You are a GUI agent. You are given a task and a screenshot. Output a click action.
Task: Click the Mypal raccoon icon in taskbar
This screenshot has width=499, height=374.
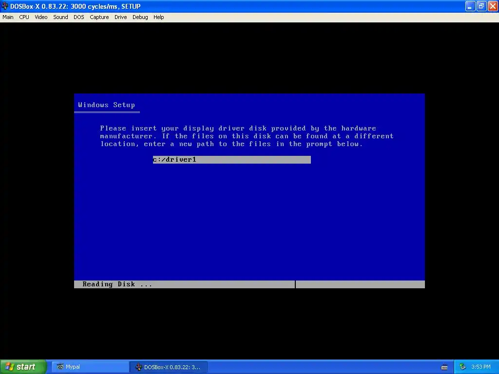[60, 367]
